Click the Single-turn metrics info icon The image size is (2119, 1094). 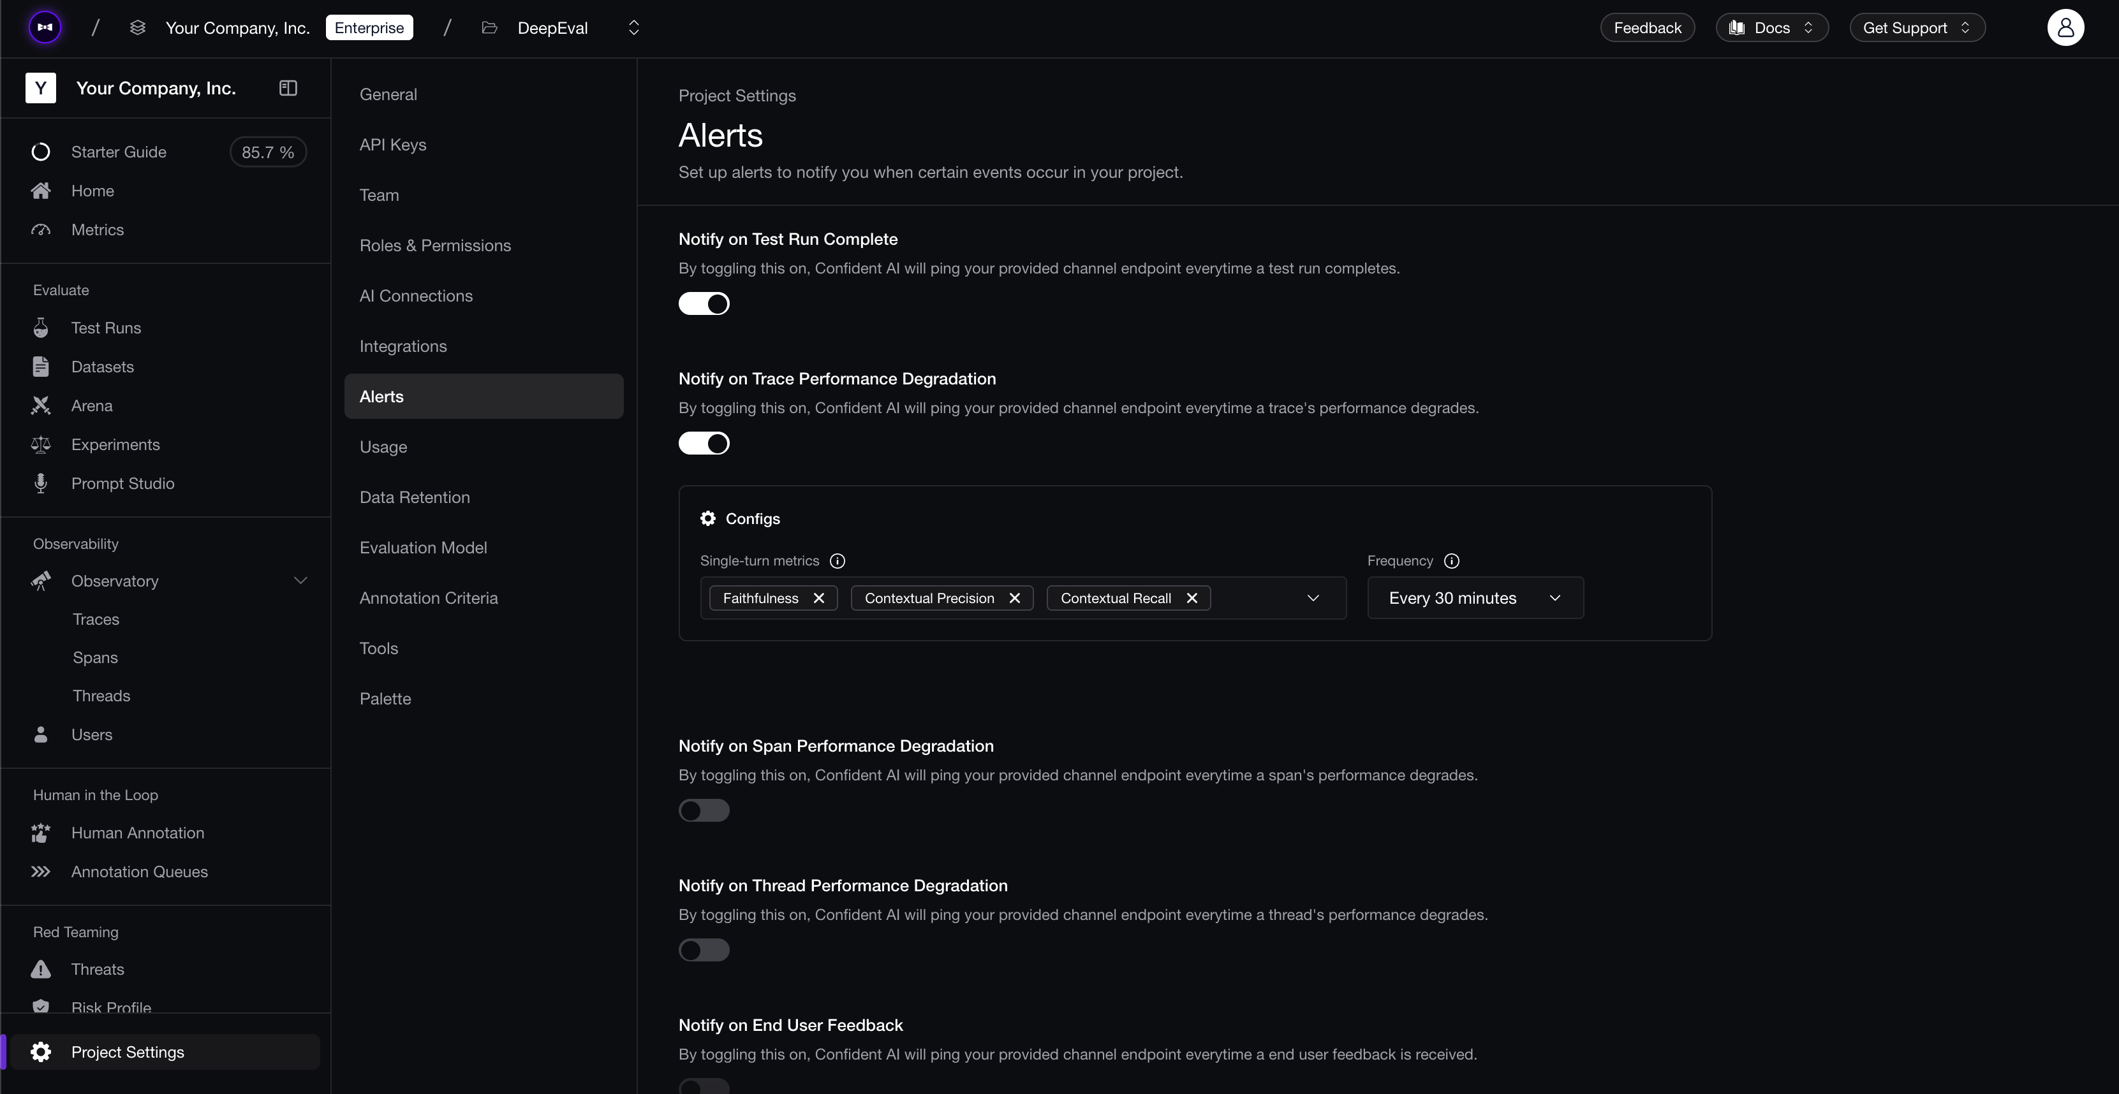838,560
